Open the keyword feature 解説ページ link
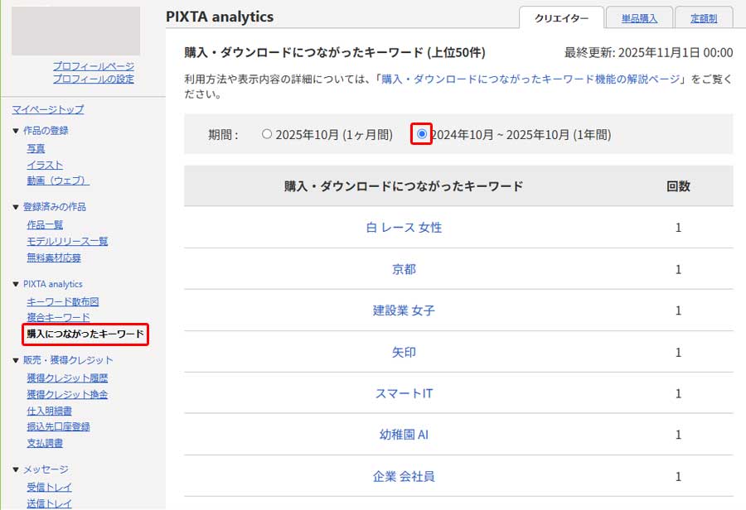Image resolution: width=746 pixels, height=510 pixels. [x=530, y=79]
